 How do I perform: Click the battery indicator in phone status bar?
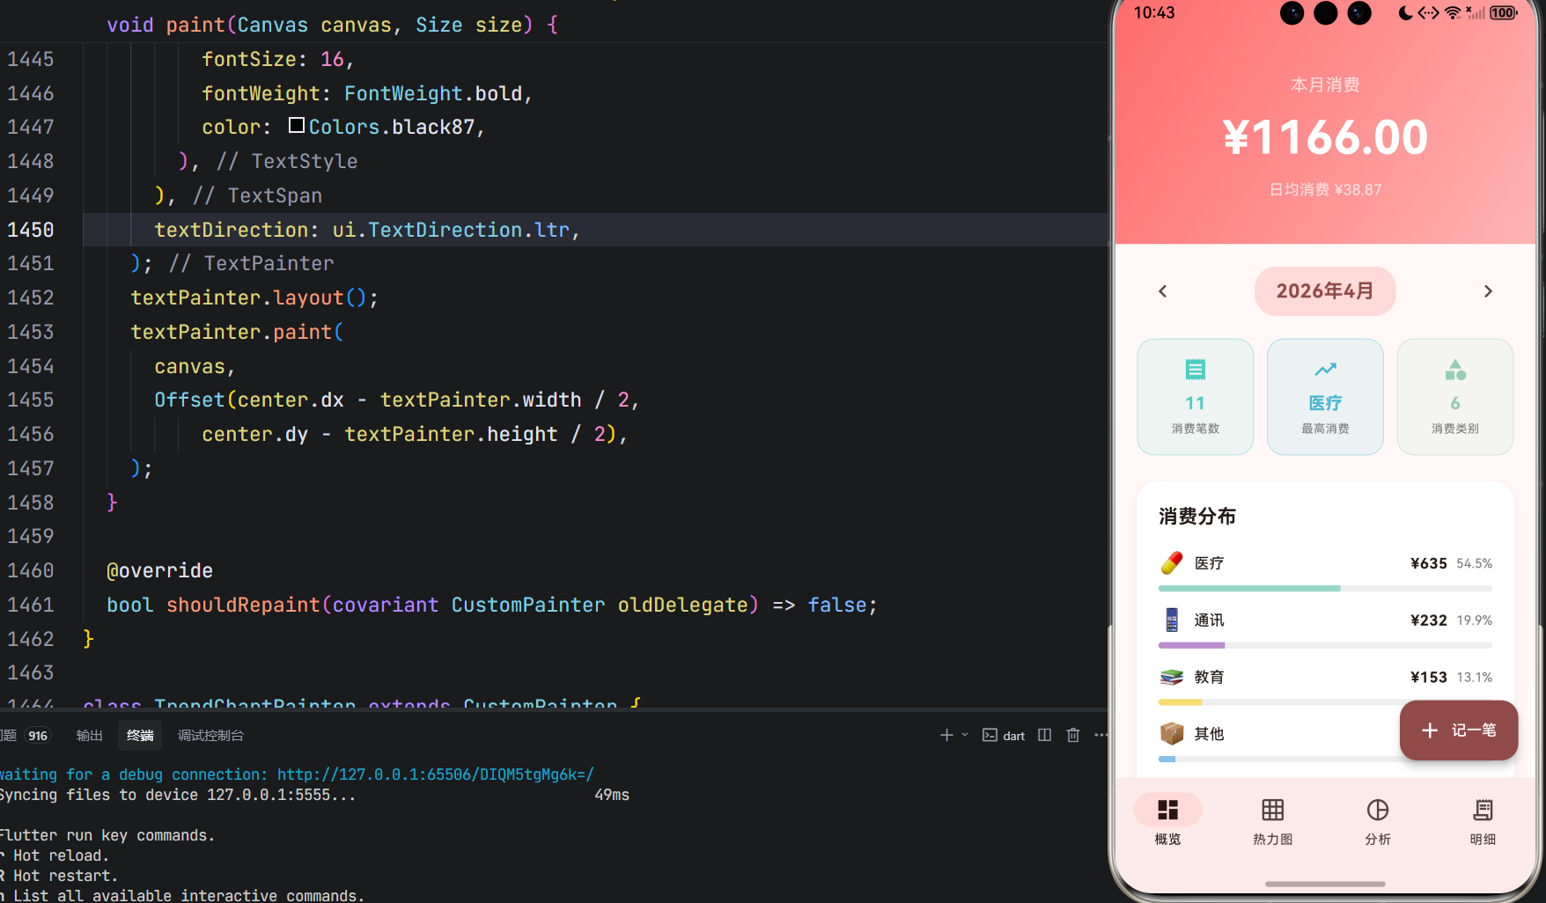point(1504,13)
